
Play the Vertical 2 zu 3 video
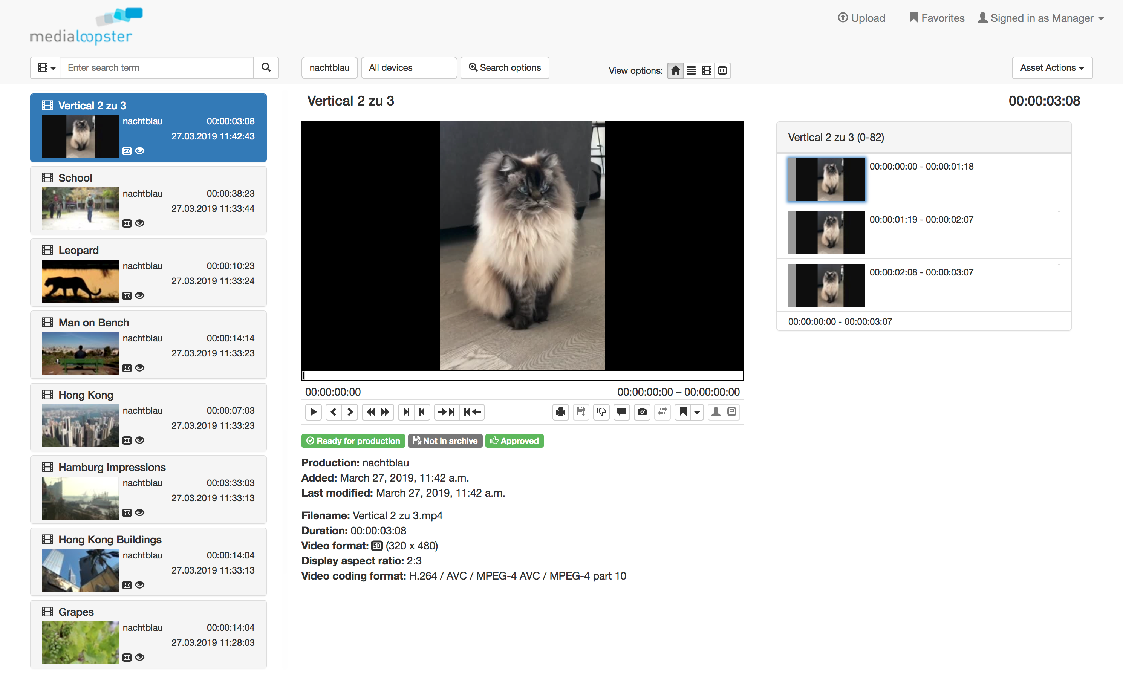click(314, 412)
